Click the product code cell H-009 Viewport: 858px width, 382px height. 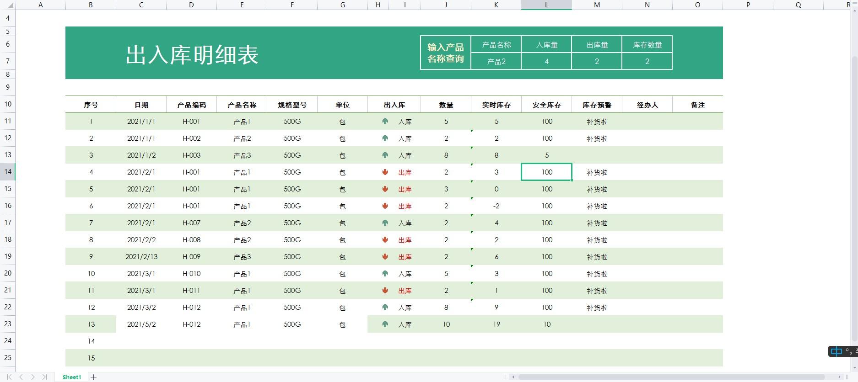click(191, 257)
